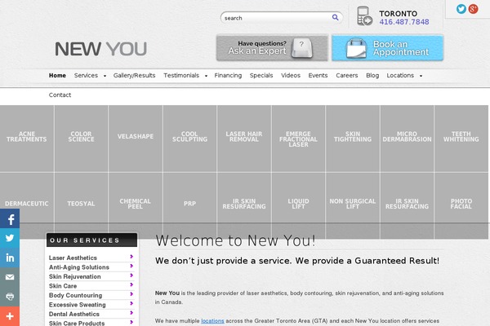Click the arrow next to Anti-Aging Solutions
This screenshot has height=326, width=490.
pyautogui.click(x=131, y=266)
